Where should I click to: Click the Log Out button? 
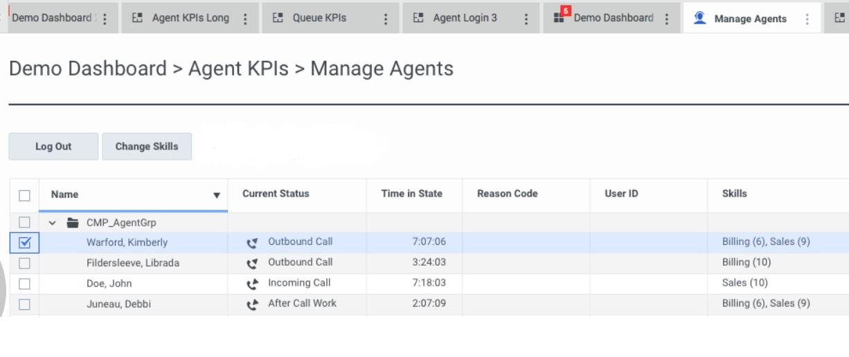(53, 147)
